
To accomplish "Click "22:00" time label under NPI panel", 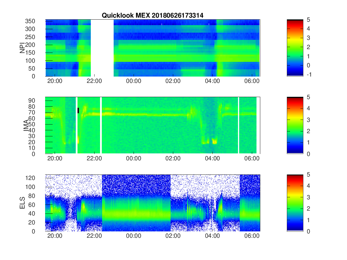I will [94, 81].
